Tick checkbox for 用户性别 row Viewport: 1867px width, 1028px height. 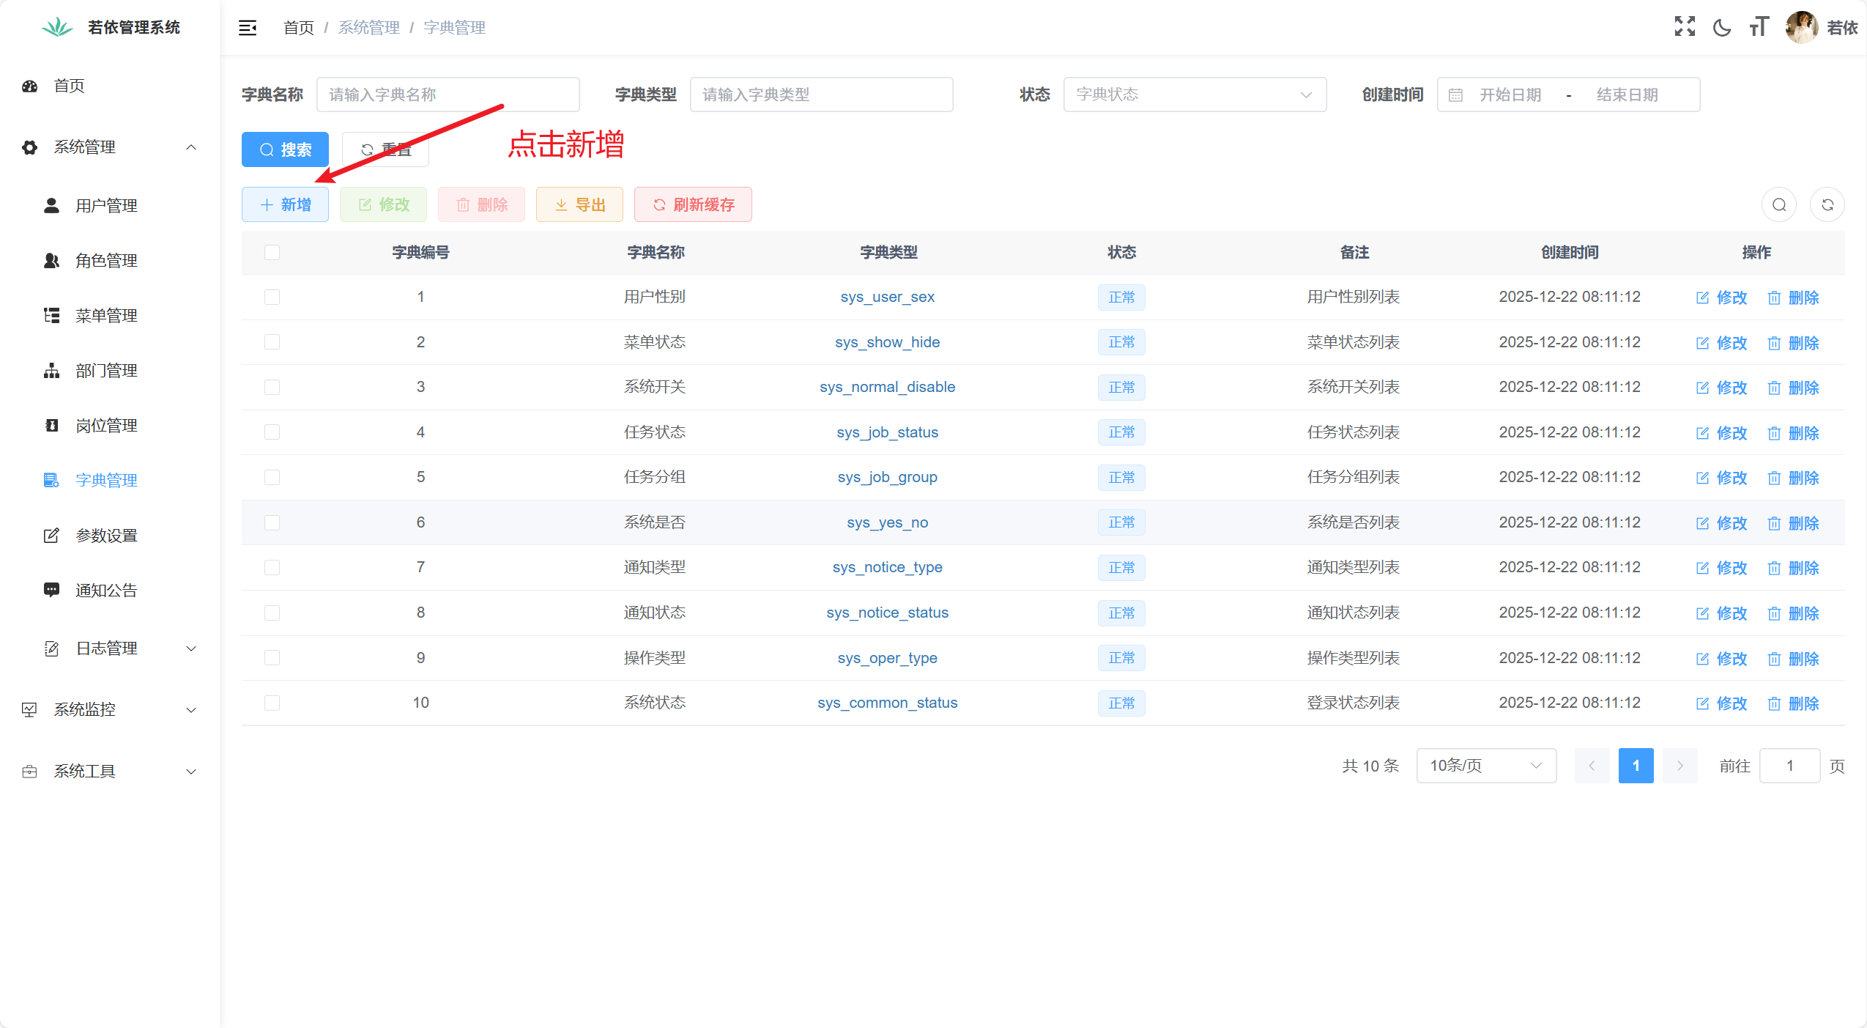[x=272, y=297]
